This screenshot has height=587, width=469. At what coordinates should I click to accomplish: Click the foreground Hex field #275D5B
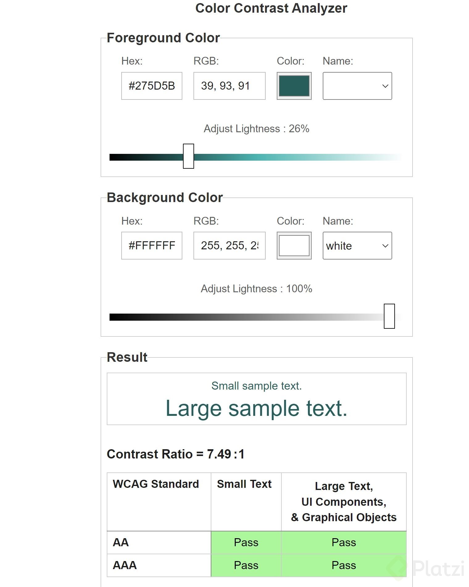(151, 86)
